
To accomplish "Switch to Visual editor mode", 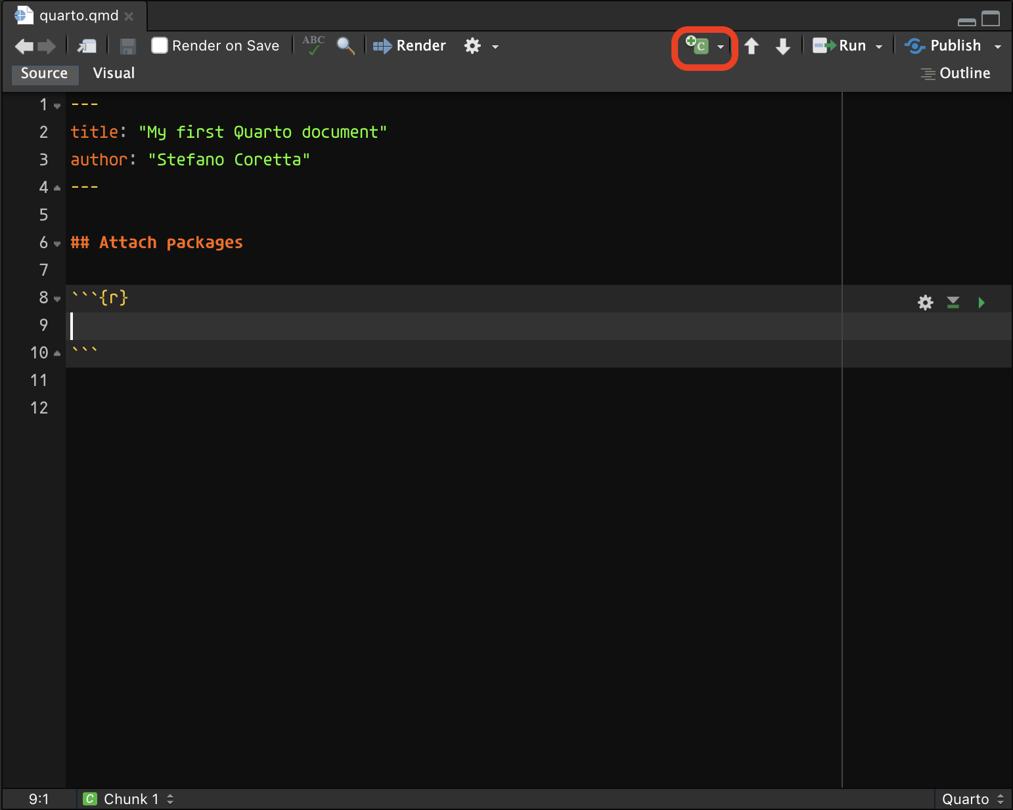I will (x=114, y=74).
